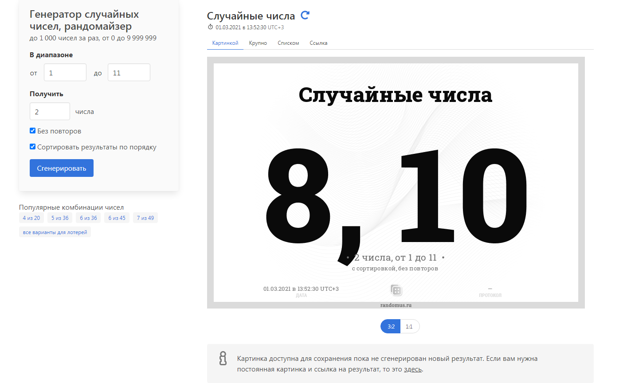The height and width of the screenshot is (383, 631).
Task: Select the "Картинкой" tab
Action: pos(225,43)
